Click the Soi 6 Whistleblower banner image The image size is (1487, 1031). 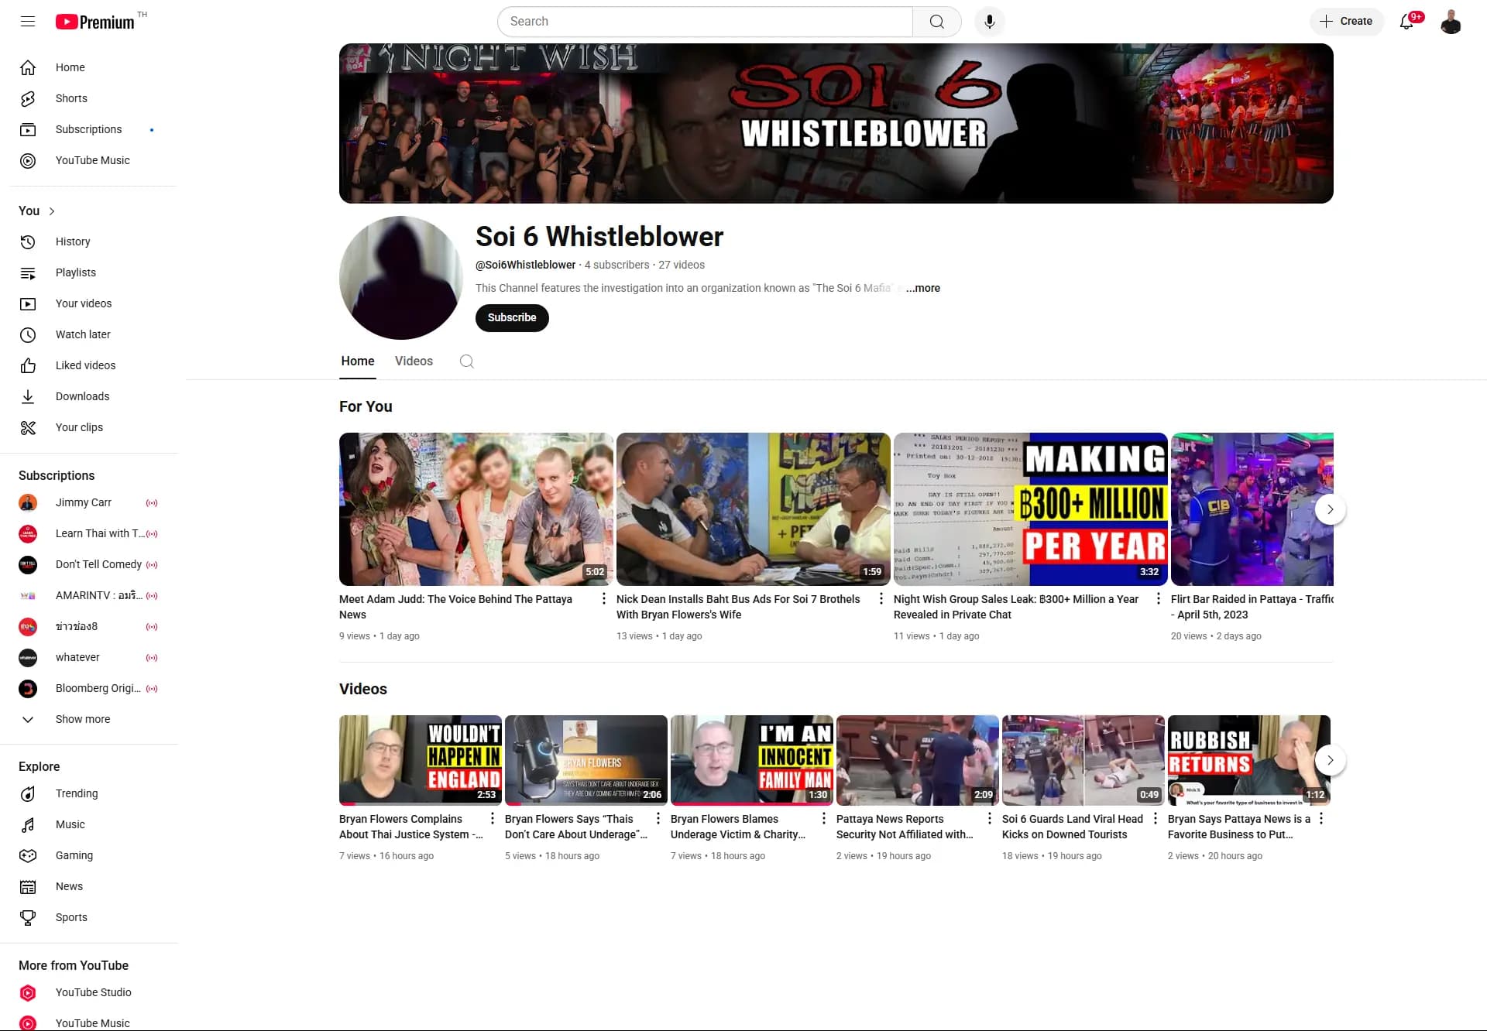[836, 124]
